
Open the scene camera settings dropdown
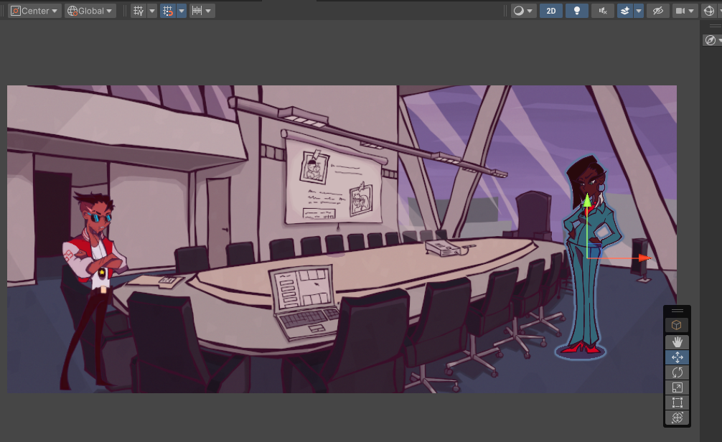685,11
